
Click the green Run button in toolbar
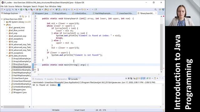(x=21, y=10)
